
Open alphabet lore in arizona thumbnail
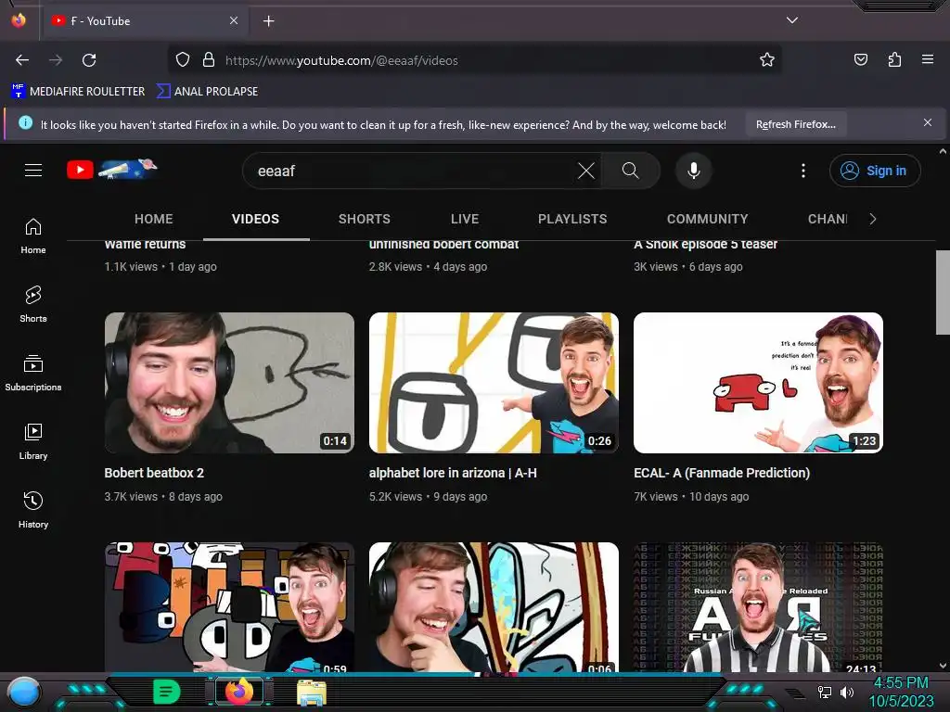tap(494, 383)
